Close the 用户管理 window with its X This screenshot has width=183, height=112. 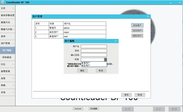148,17
